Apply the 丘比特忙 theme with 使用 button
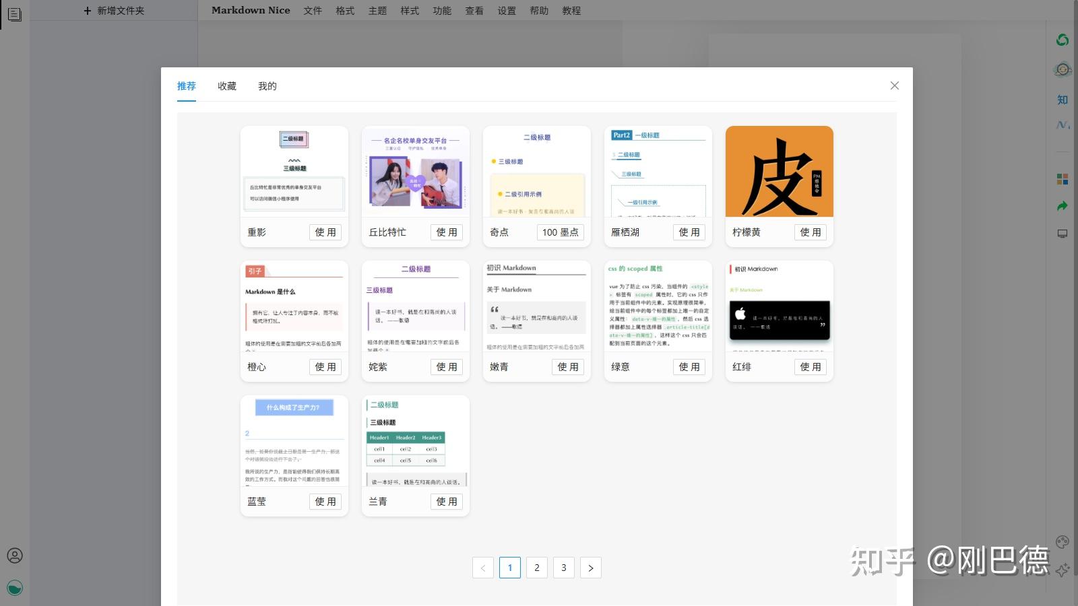 click(447, 232)
